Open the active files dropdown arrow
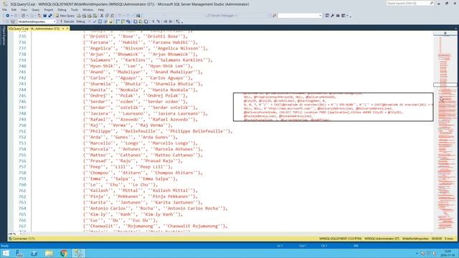Image resolution: width=459 pixels, height=258 pixels. click(456, 29)
